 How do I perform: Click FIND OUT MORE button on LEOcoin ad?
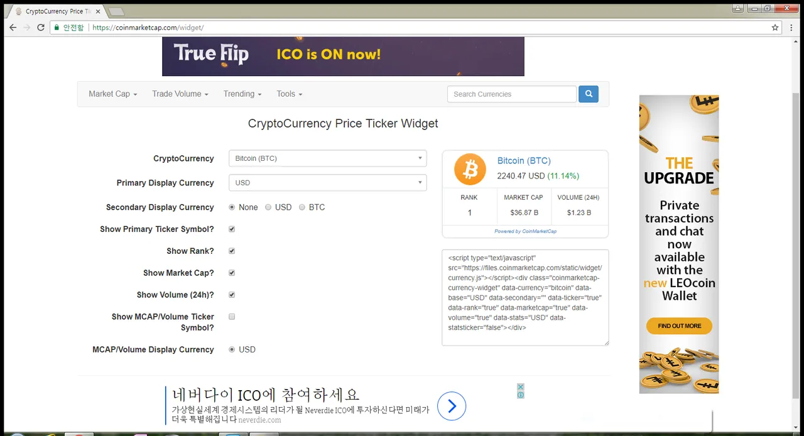click(679, 326)
